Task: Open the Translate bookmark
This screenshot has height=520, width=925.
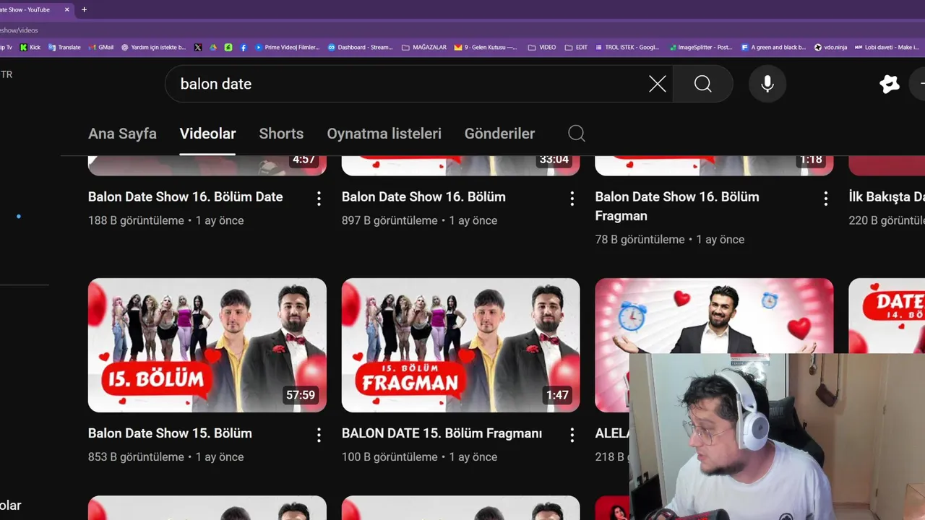Action: (64, 47)
